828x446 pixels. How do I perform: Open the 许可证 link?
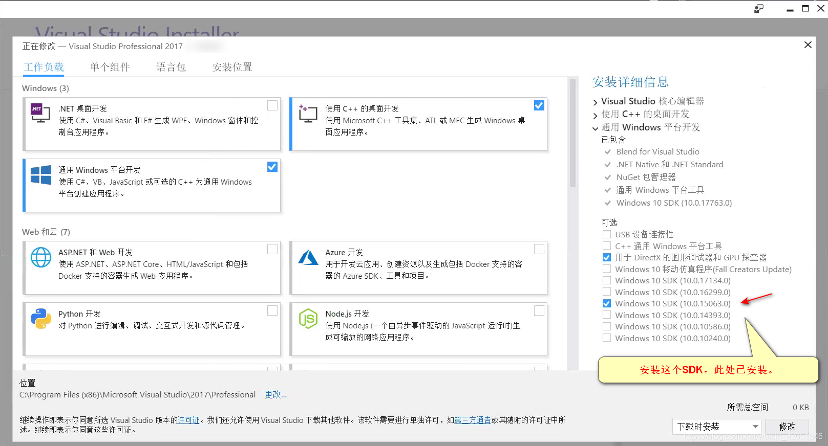pos(188,420)
